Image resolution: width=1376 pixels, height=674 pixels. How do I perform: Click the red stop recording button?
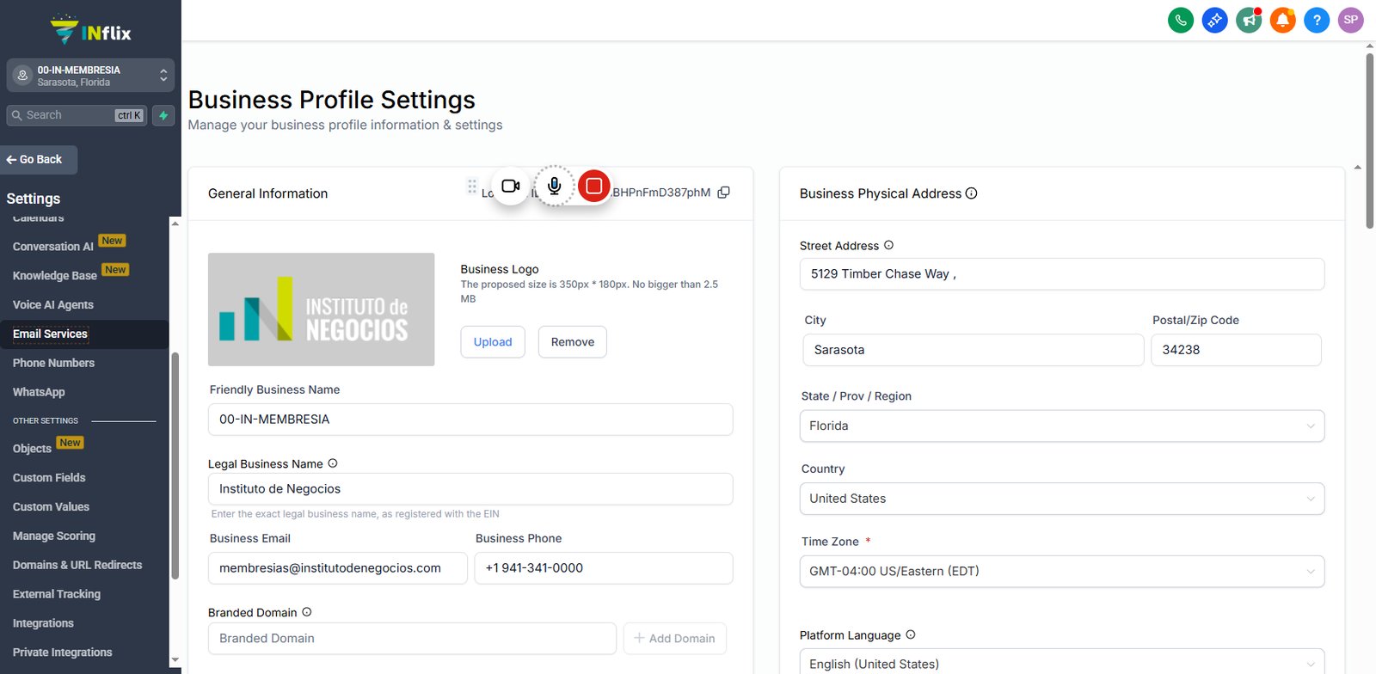point(593,186)
